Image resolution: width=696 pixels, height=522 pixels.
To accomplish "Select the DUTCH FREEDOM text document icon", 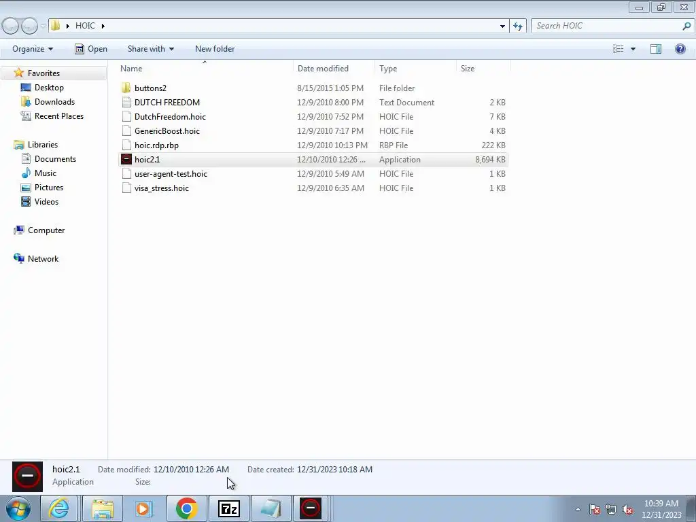I will tap(126, 103).
